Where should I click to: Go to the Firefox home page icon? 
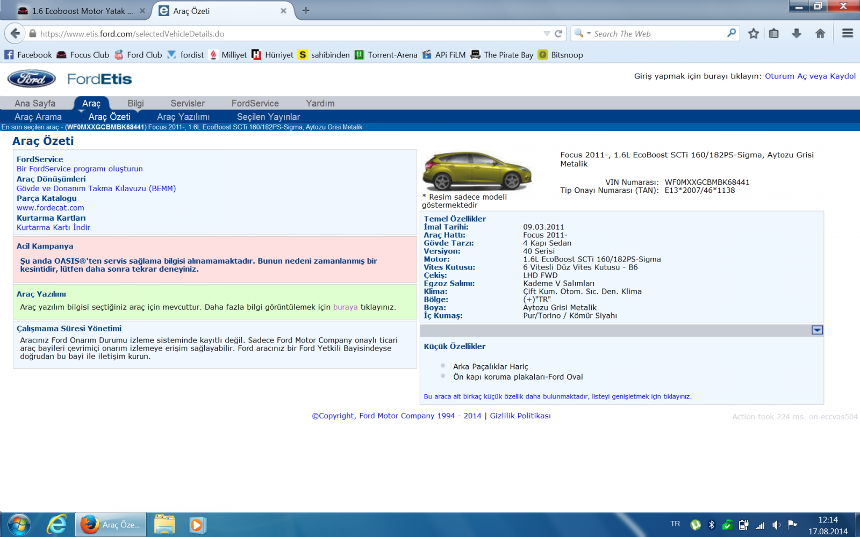pos(820,33)
